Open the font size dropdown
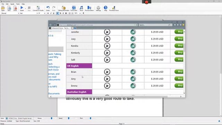The width and height of the screenshot is (222, 125). click(45, 13)
